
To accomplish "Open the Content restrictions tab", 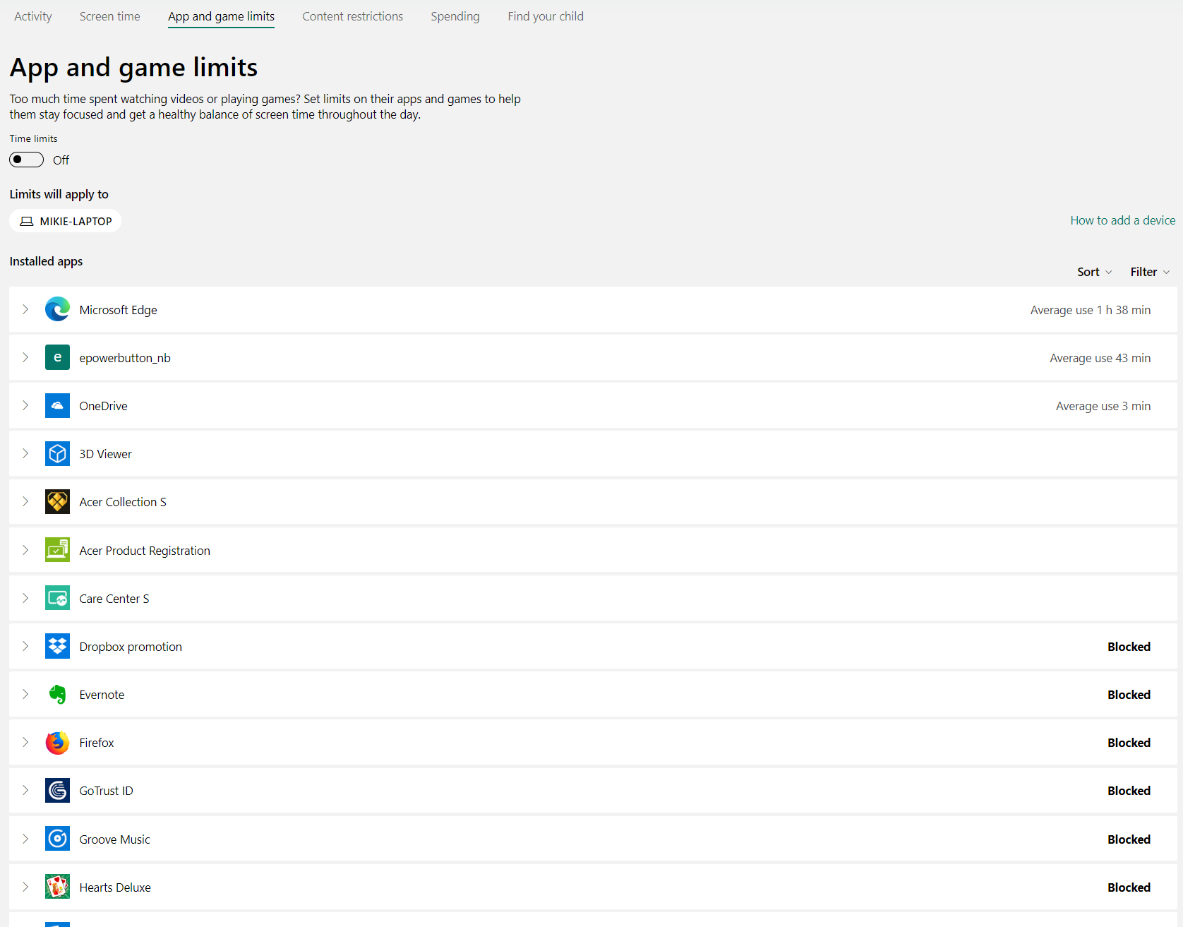I will 353,16.
